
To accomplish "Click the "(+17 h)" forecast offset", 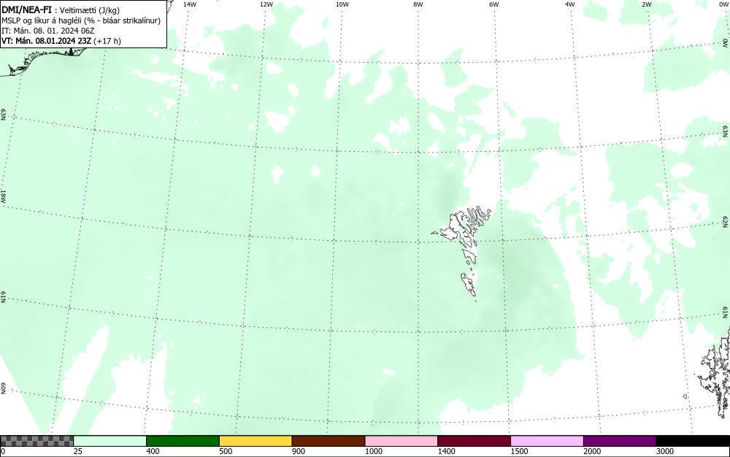I will point(107,41).
